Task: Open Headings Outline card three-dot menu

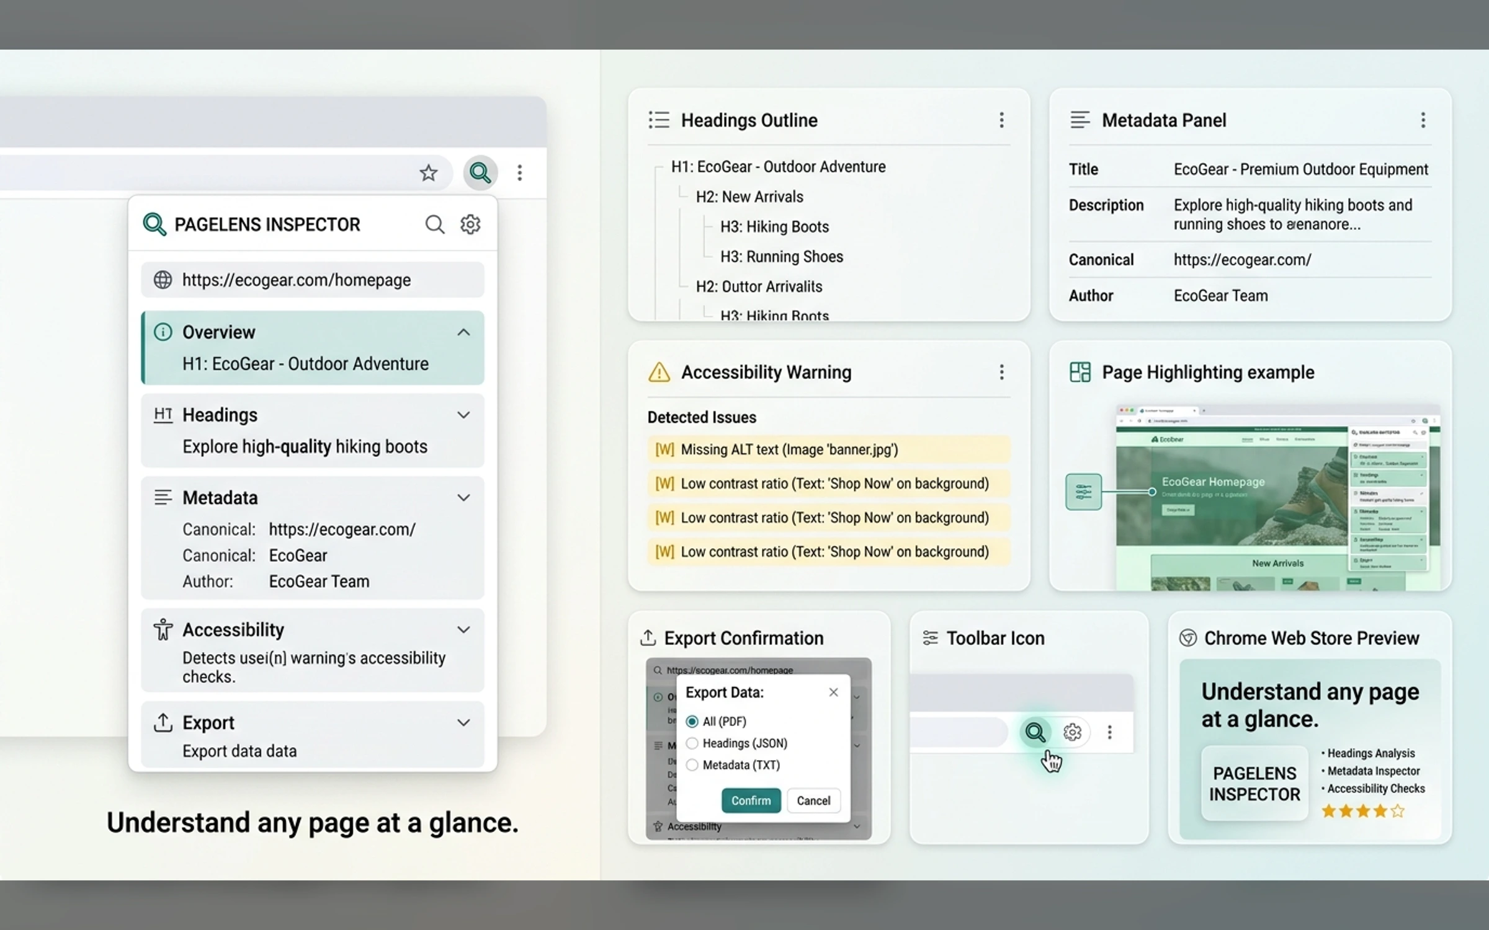Action: [x=1001, y=120]
